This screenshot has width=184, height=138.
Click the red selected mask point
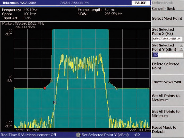45,88
